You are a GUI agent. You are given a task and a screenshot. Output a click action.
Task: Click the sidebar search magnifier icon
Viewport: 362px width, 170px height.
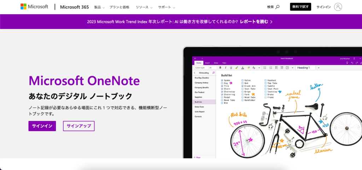click(213, 72)
